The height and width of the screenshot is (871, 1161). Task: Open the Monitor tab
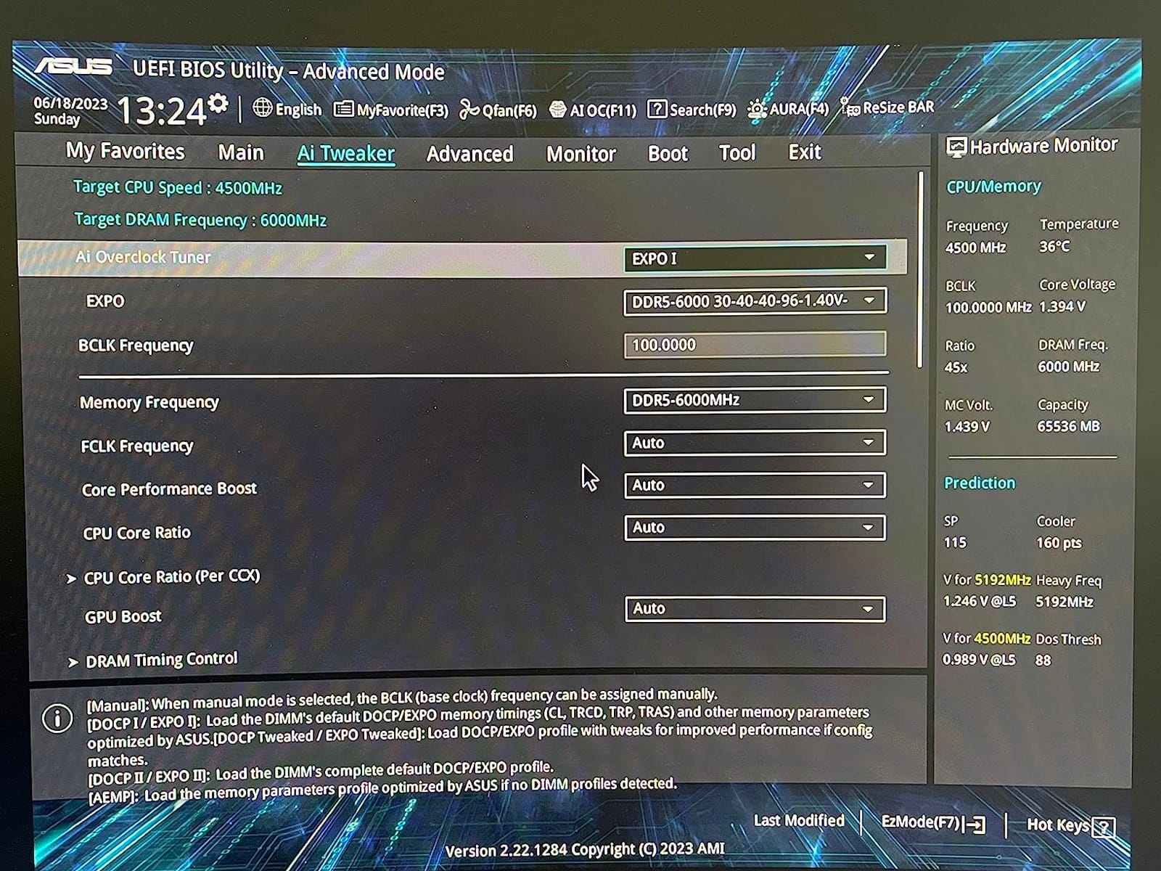(x=580, y=154)
